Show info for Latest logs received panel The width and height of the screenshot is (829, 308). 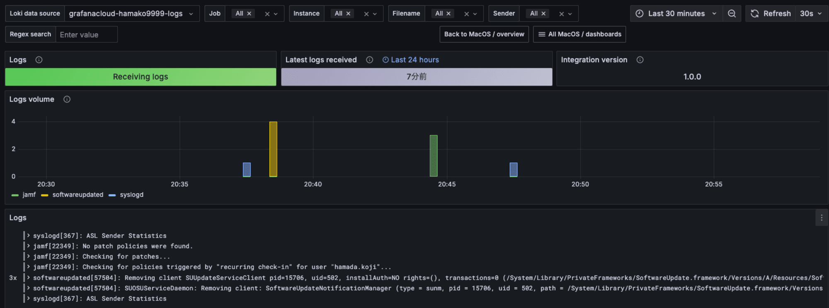pos(369,60)
